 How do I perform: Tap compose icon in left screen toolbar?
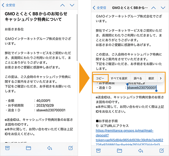pyautogui.click(x=71, y=148)
